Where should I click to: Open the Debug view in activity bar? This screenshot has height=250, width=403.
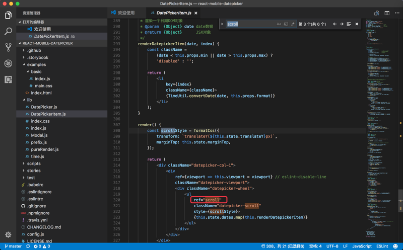(8, 63)
